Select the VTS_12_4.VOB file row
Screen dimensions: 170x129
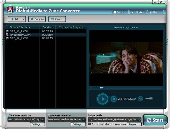click(x=46, y=38)
